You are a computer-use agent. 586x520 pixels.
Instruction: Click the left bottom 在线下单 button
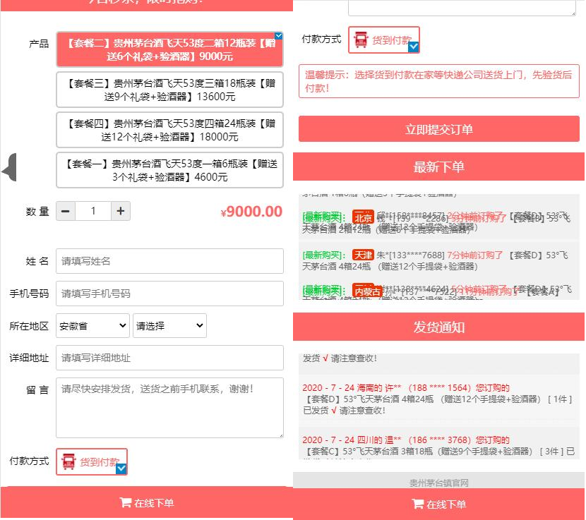click(147, 503)
